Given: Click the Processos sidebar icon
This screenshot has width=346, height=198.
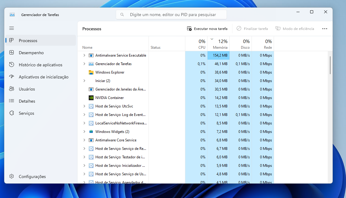Looking at the screenshot, I should (12, 40).
